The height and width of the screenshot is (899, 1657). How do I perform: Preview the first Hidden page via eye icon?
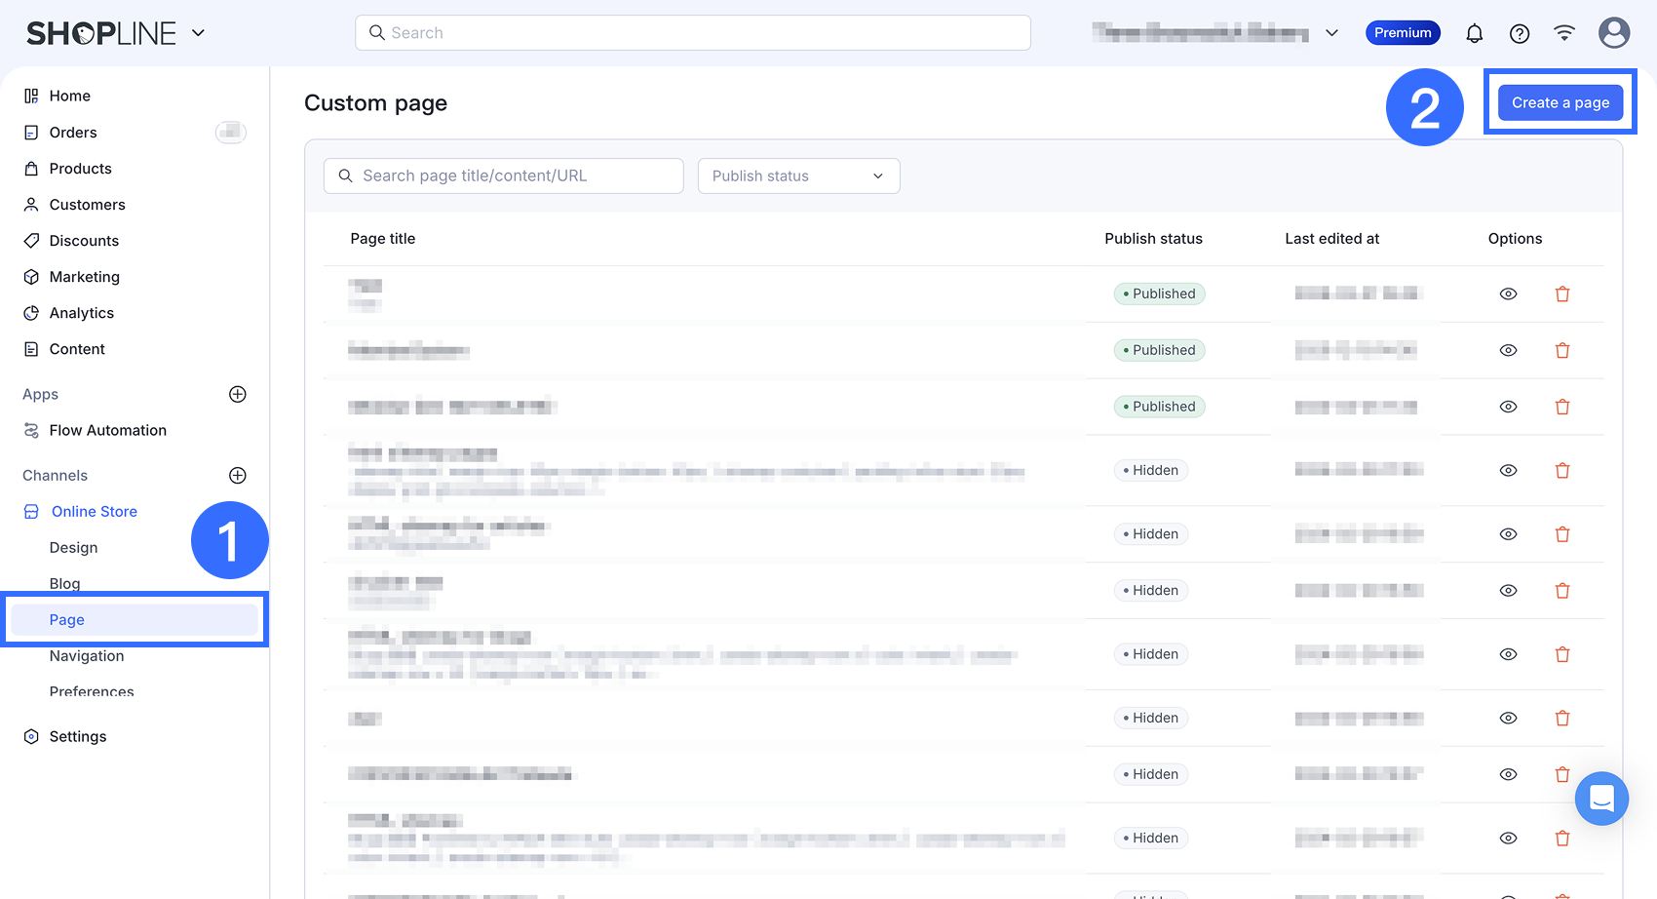1508,471
